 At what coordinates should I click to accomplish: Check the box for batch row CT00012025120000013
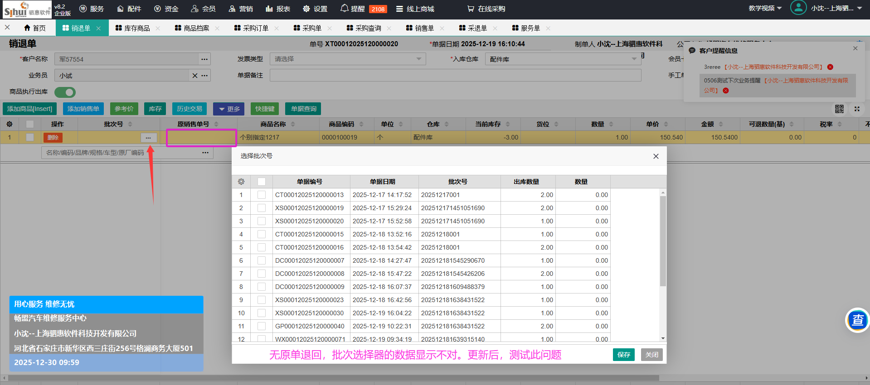click(x=262, y=195)
